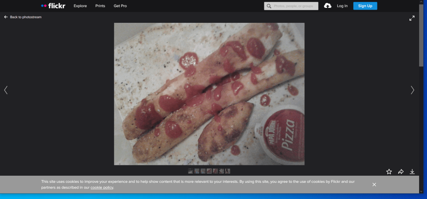Fave the photo with the star icon
Screen dimensions: 427x199
click(x=389, y=172)
